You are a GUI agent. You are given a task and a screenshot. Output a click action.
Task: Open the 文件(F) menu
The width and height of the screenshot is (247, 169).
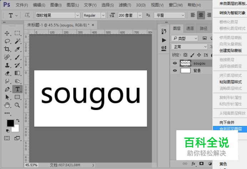tap(22, 5)
